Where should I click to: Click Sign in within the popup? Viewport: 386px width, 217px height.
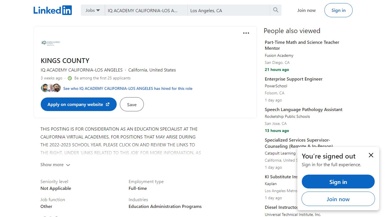338,182
